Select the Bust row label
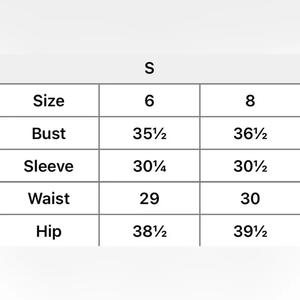 tap(49, 133)
